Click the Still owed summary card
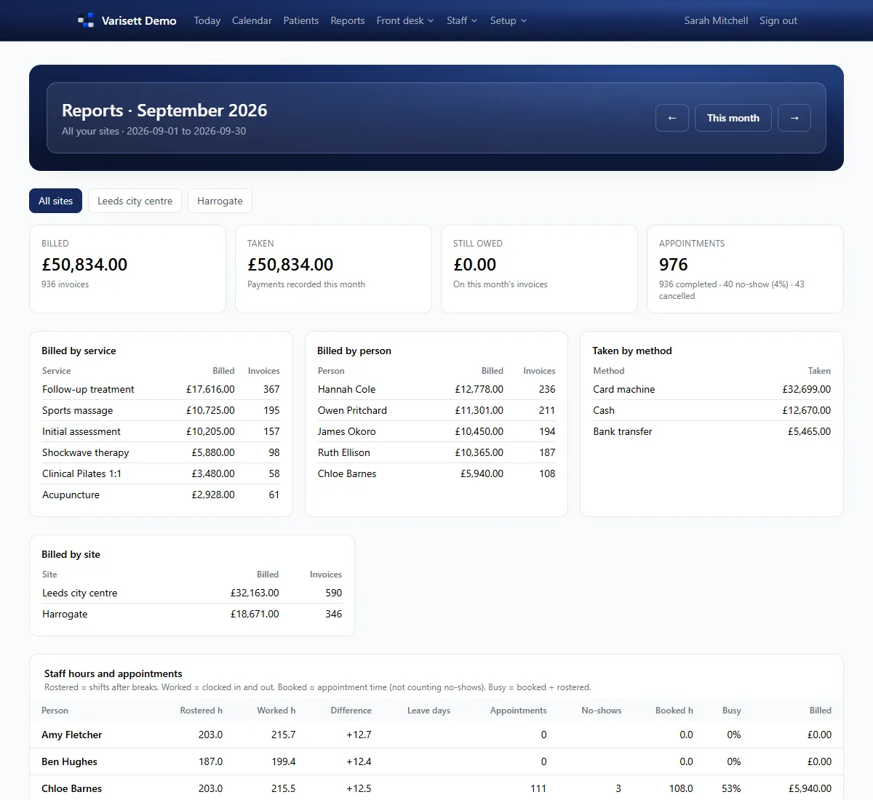The image size is (873, 800). [539, 269]
